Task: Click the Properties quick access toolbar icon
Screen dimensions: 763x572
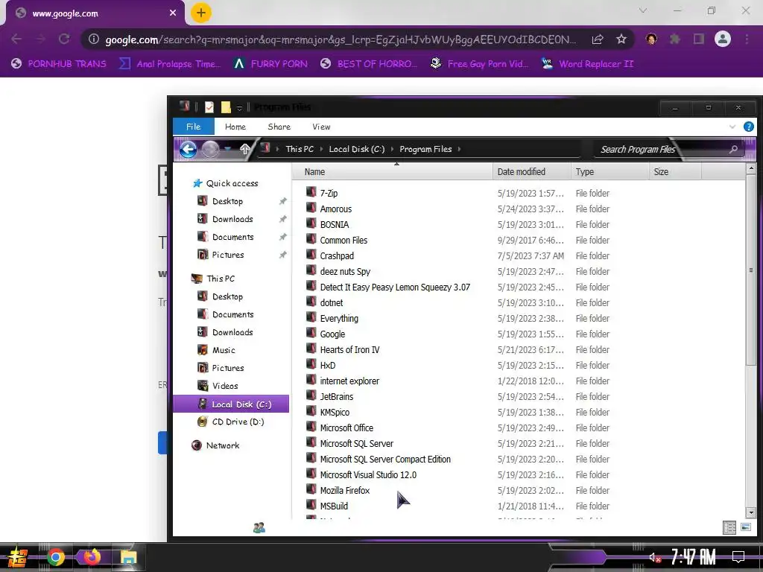Action: pyautogui.click(x=209, y=107)
